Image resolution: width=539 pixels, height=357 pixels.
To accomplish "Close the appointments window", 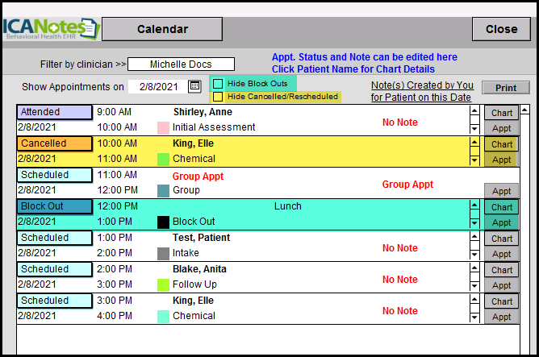I will point(501,29).
